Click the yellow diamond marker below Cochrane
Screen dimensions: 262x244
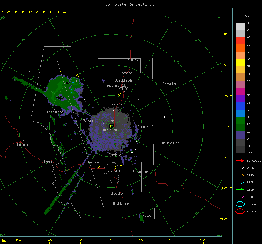pos(100,168)
